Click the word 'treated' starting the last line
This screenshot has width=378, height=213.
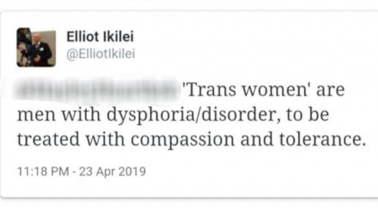point(48,139)
